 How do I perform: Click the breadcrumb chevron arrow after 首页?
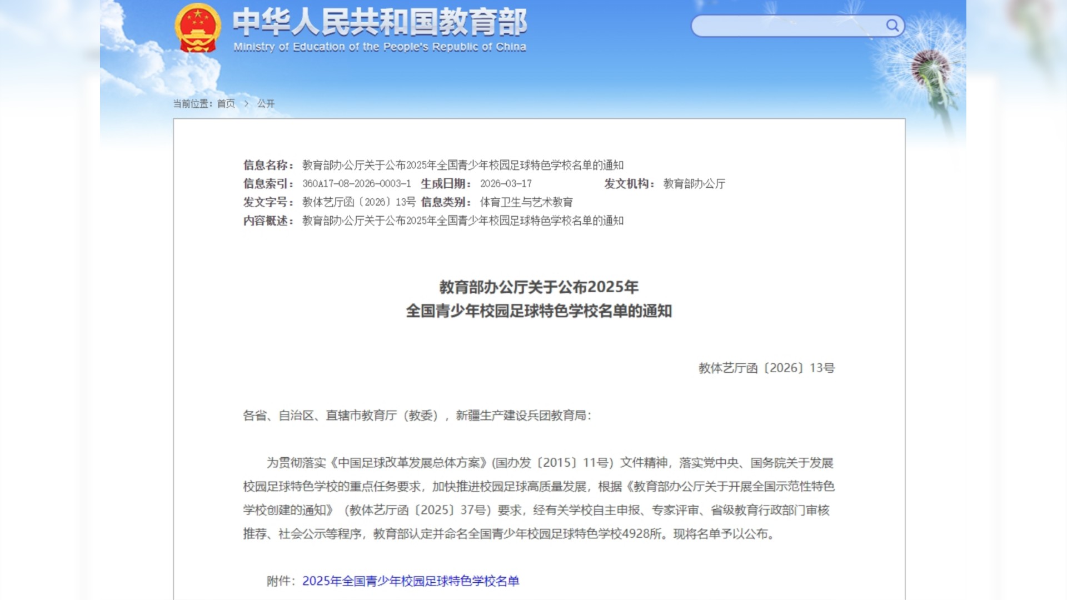(x=246, y=103)
